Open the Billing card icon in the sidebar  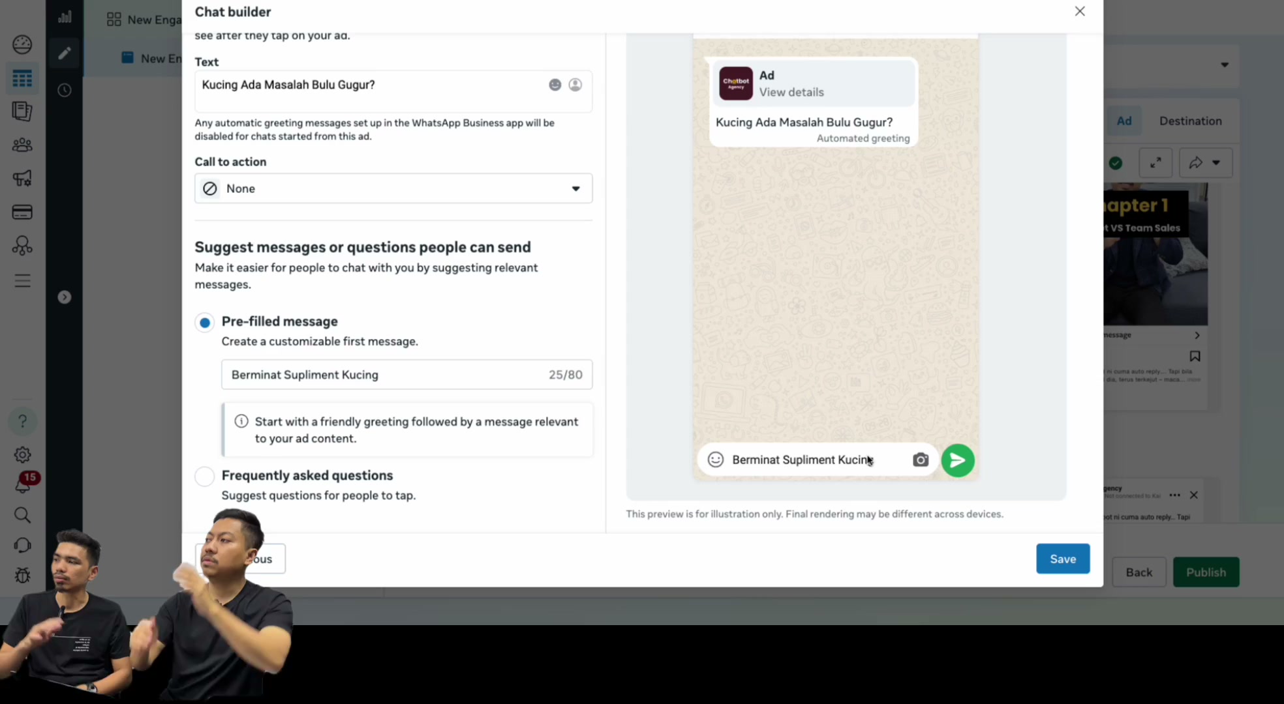point(22,212)
